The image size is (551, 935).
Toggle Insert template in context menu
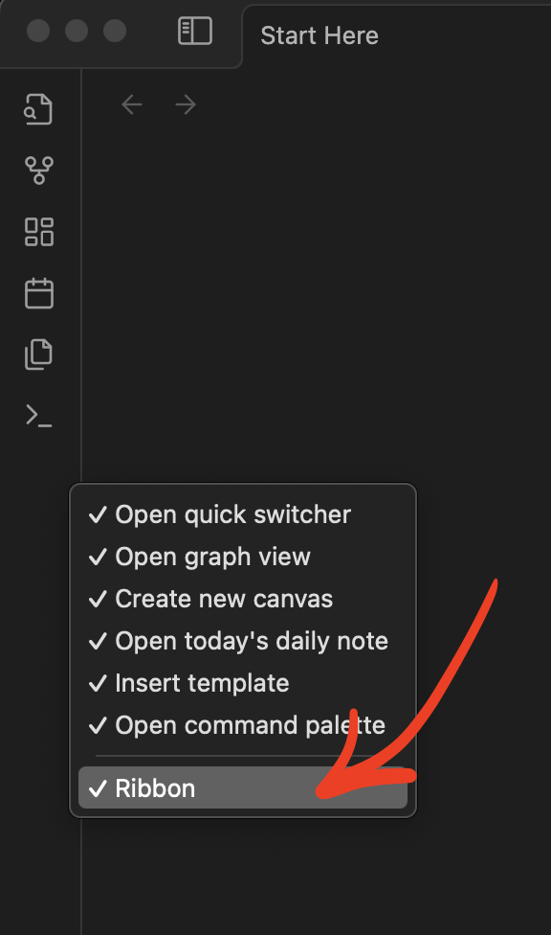click(243, 683)
